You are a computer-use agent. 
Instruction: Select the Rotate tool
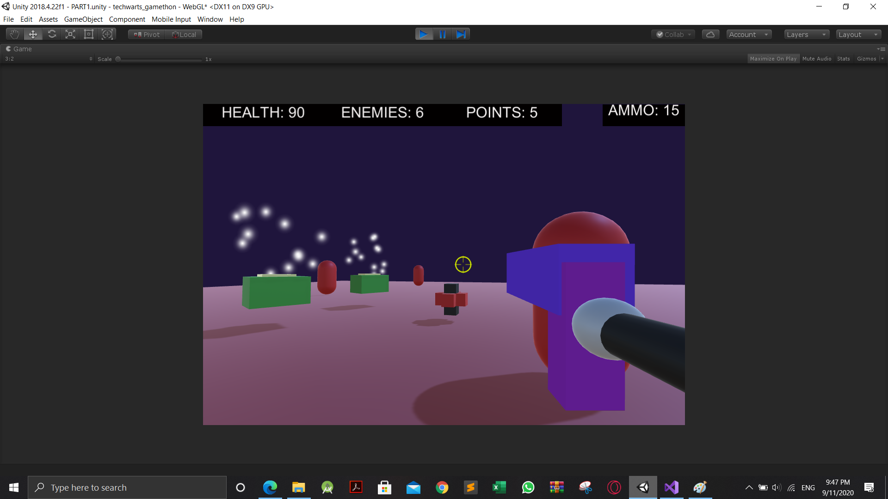[52, 34]
